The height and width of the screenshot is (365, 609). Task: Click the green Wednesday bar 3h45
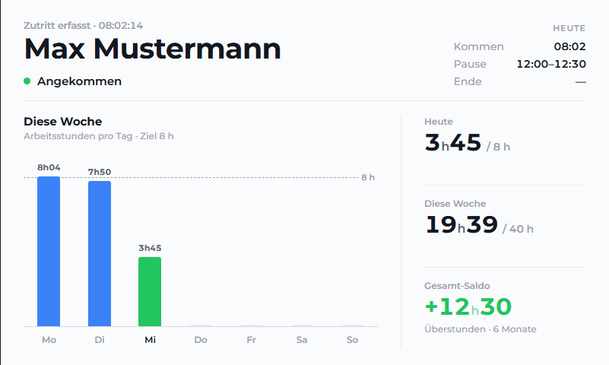tap(150, 291)
